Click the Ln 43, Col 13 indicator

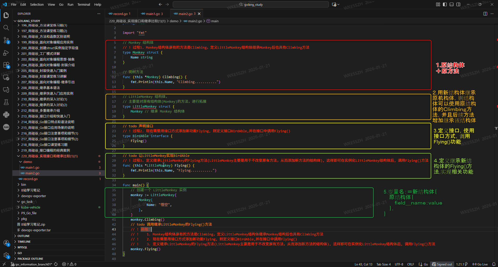point(363,264)
